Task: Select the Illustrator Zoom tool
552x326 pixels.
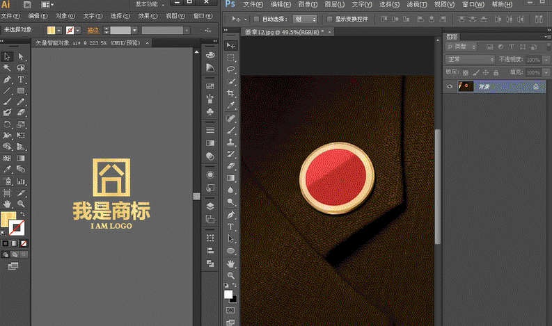Action: tap(22, 204)
